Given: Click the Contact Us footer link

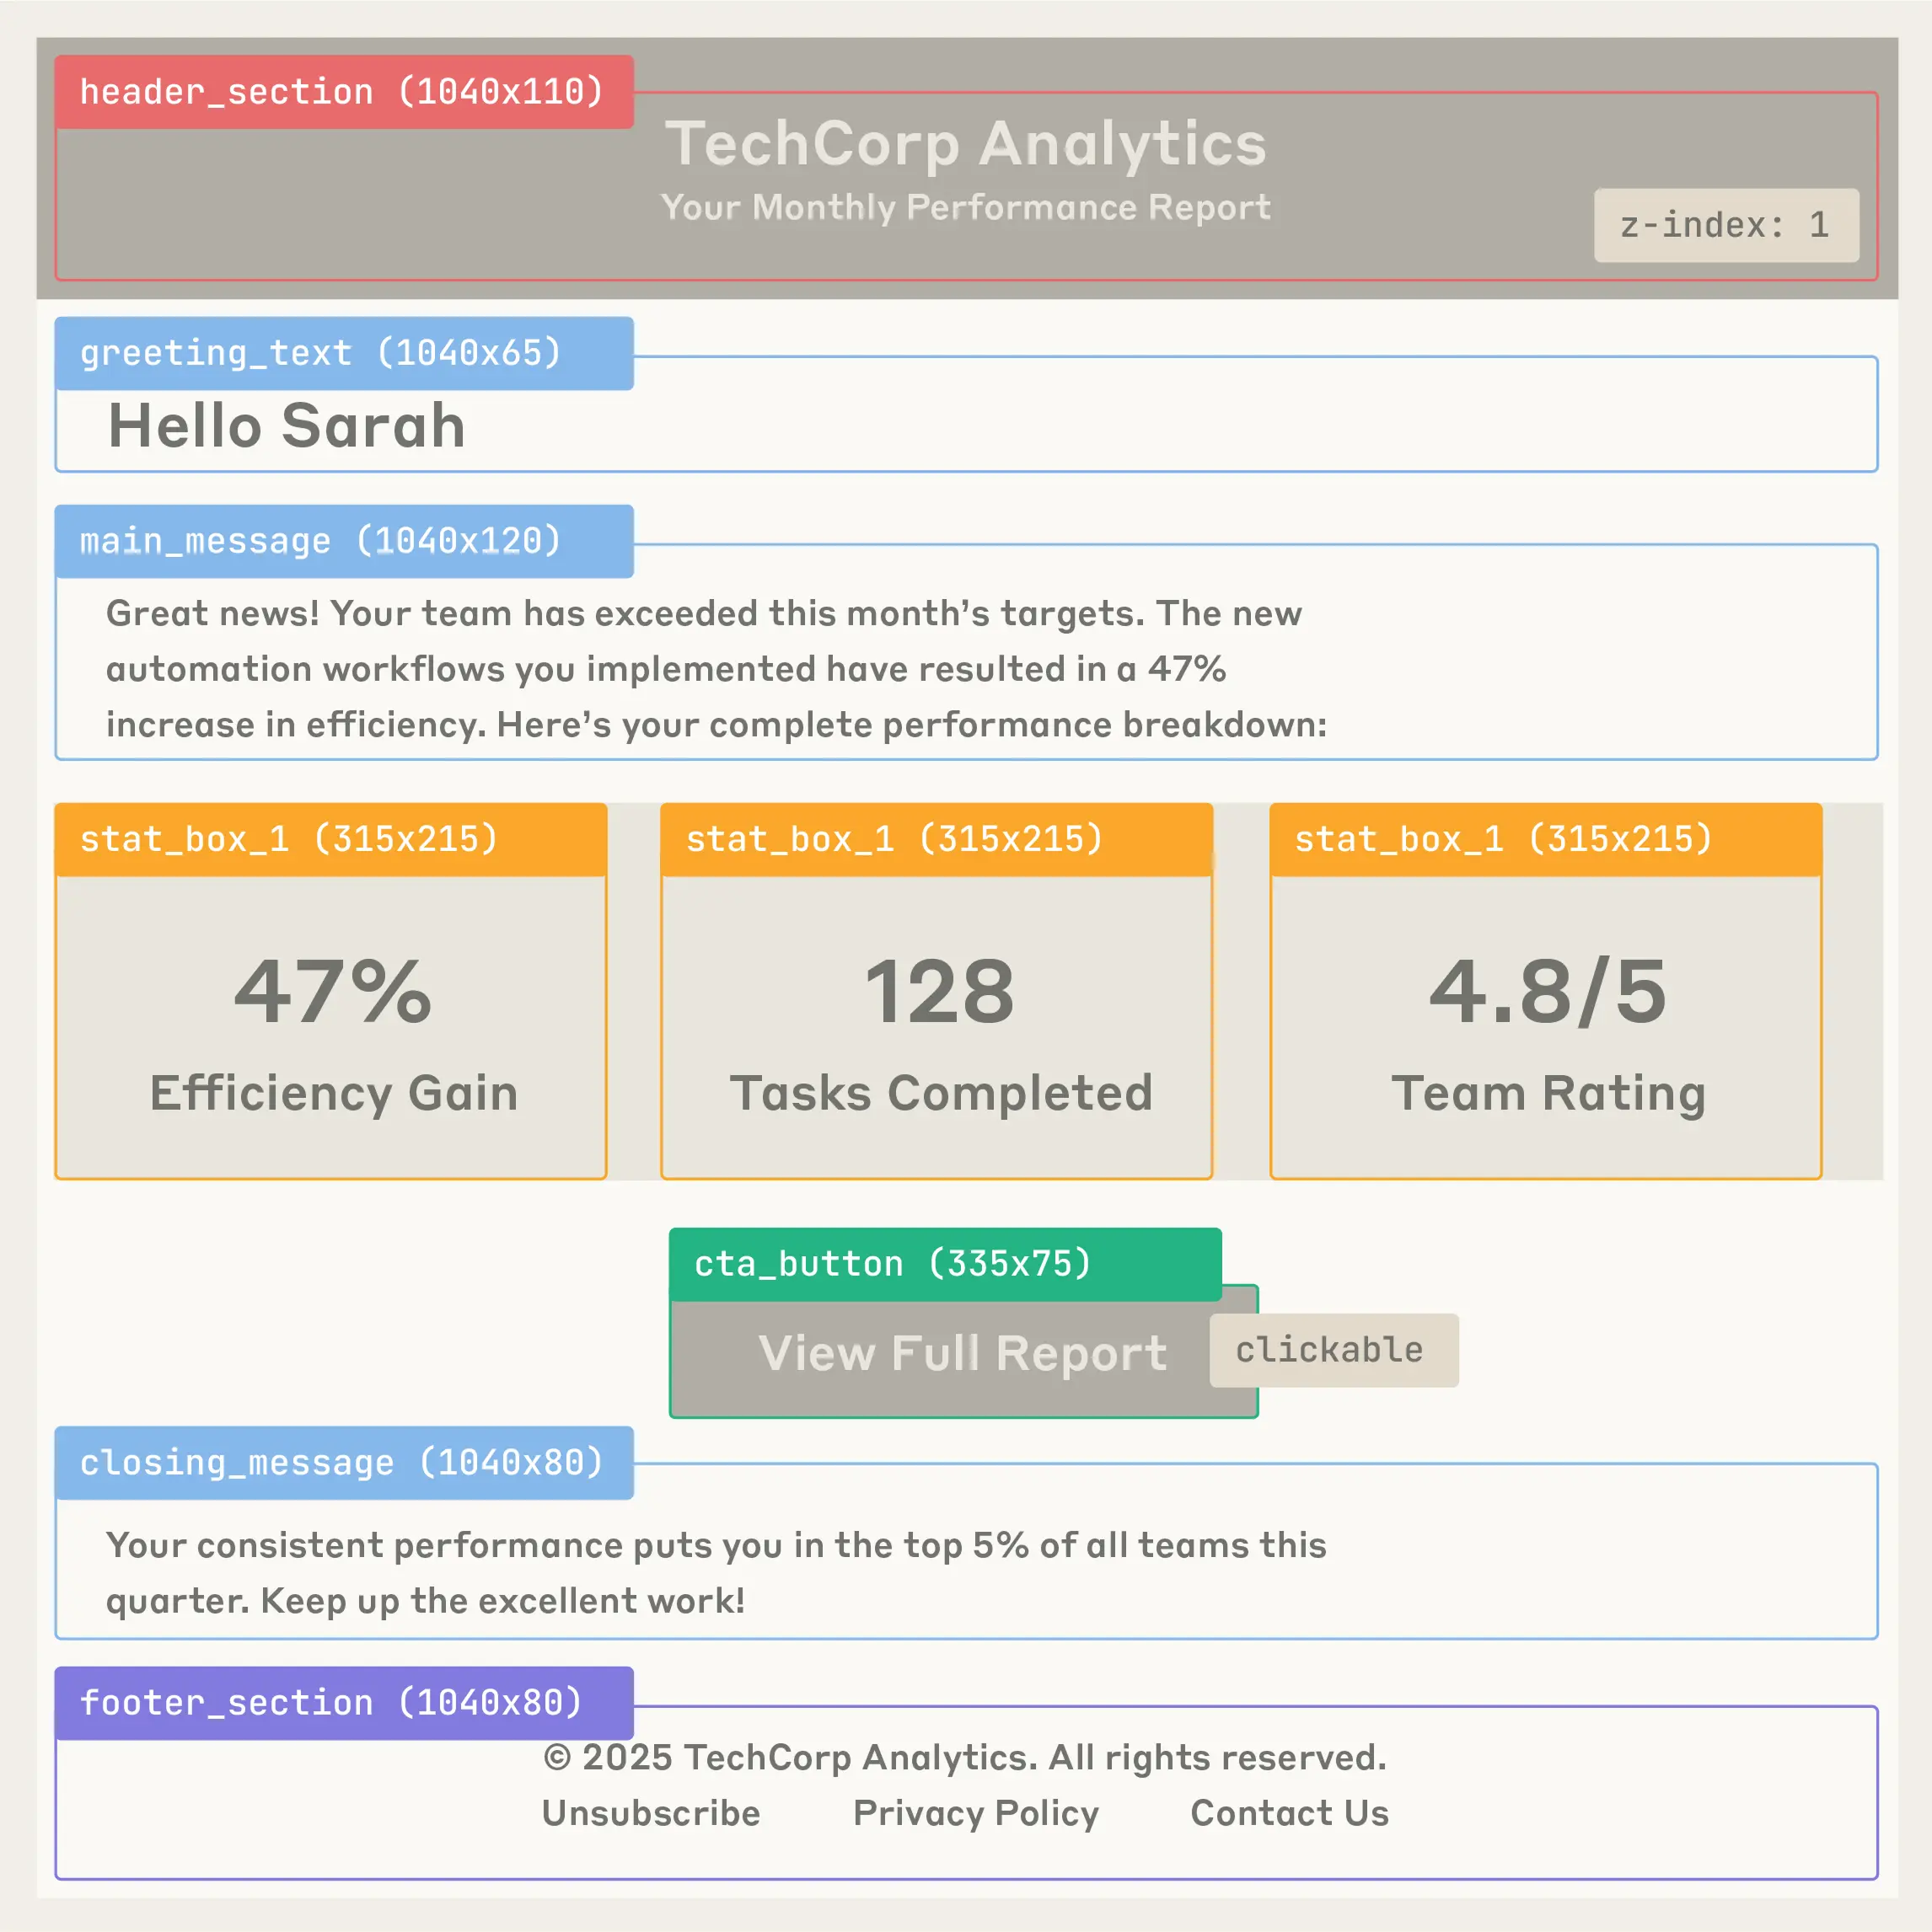Looking at the screenshot, I should point(1289,1813).
